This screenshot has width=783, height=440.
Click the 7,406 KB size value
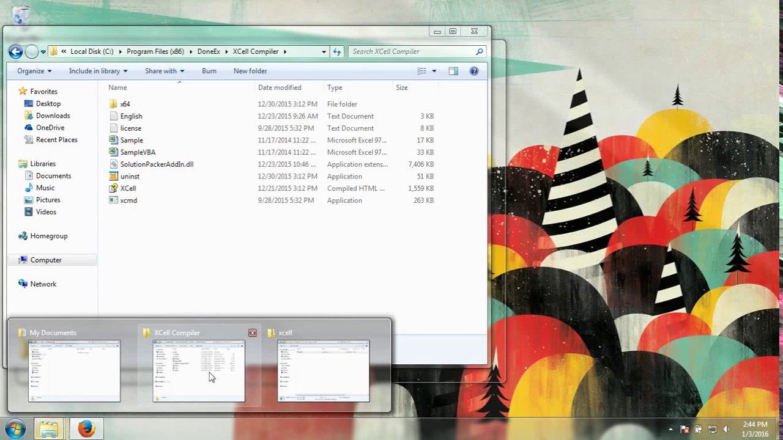[421, 164]
